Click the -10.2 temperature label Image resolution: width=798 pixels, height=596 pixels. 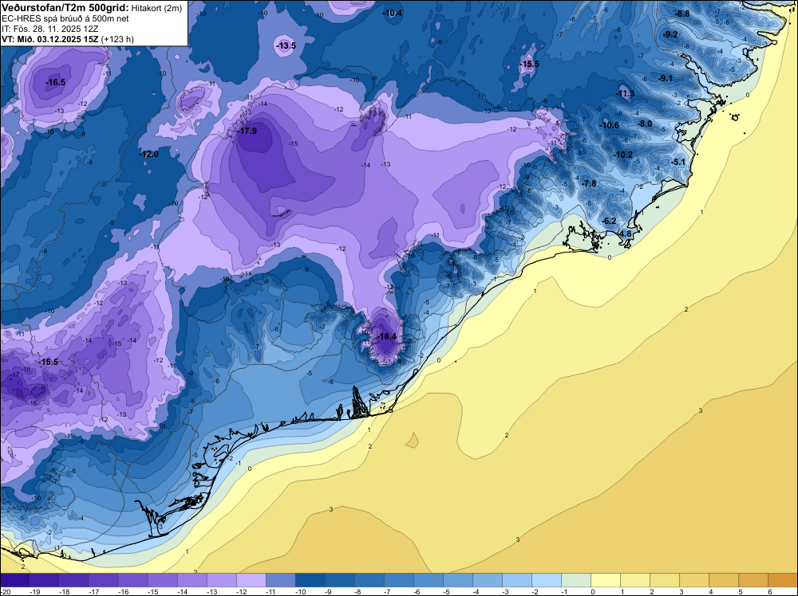pyautogui.click(x=622, y=155)
